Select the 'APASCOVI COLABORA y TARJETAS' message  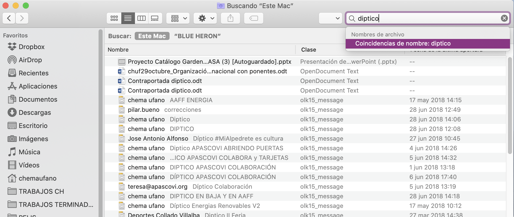click(305, 158)
